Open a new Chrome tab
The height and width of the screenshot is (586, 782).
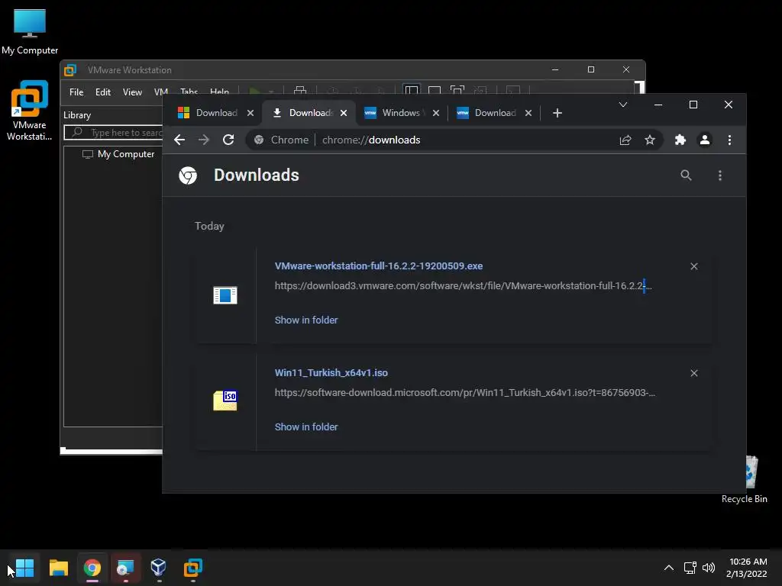pyautogui.click(x=557, y=113)
